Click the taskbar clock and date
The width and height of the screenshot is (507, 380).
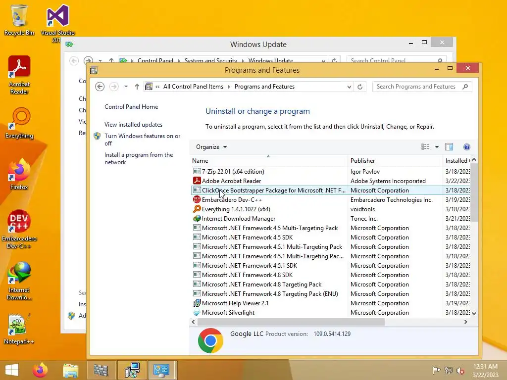pyautogui.click(x=485, y=370)
